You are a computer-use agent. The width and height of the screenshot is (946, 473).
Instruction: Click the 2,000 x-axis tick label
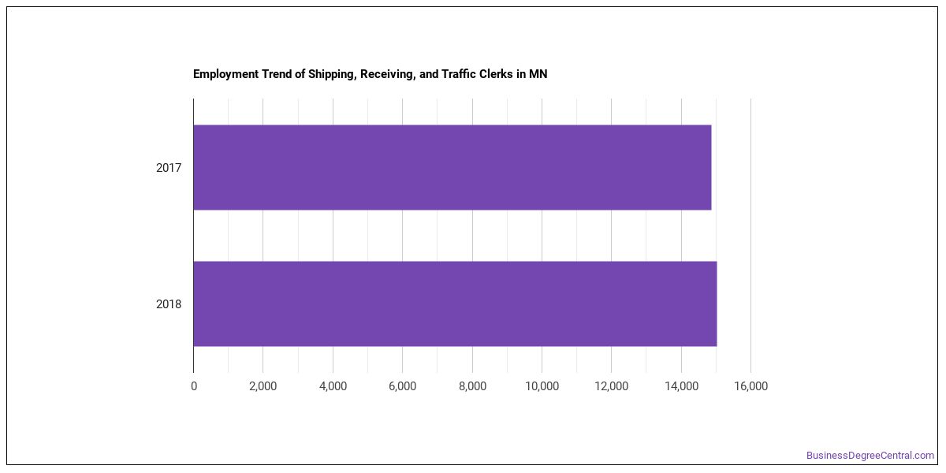[263, 386]
